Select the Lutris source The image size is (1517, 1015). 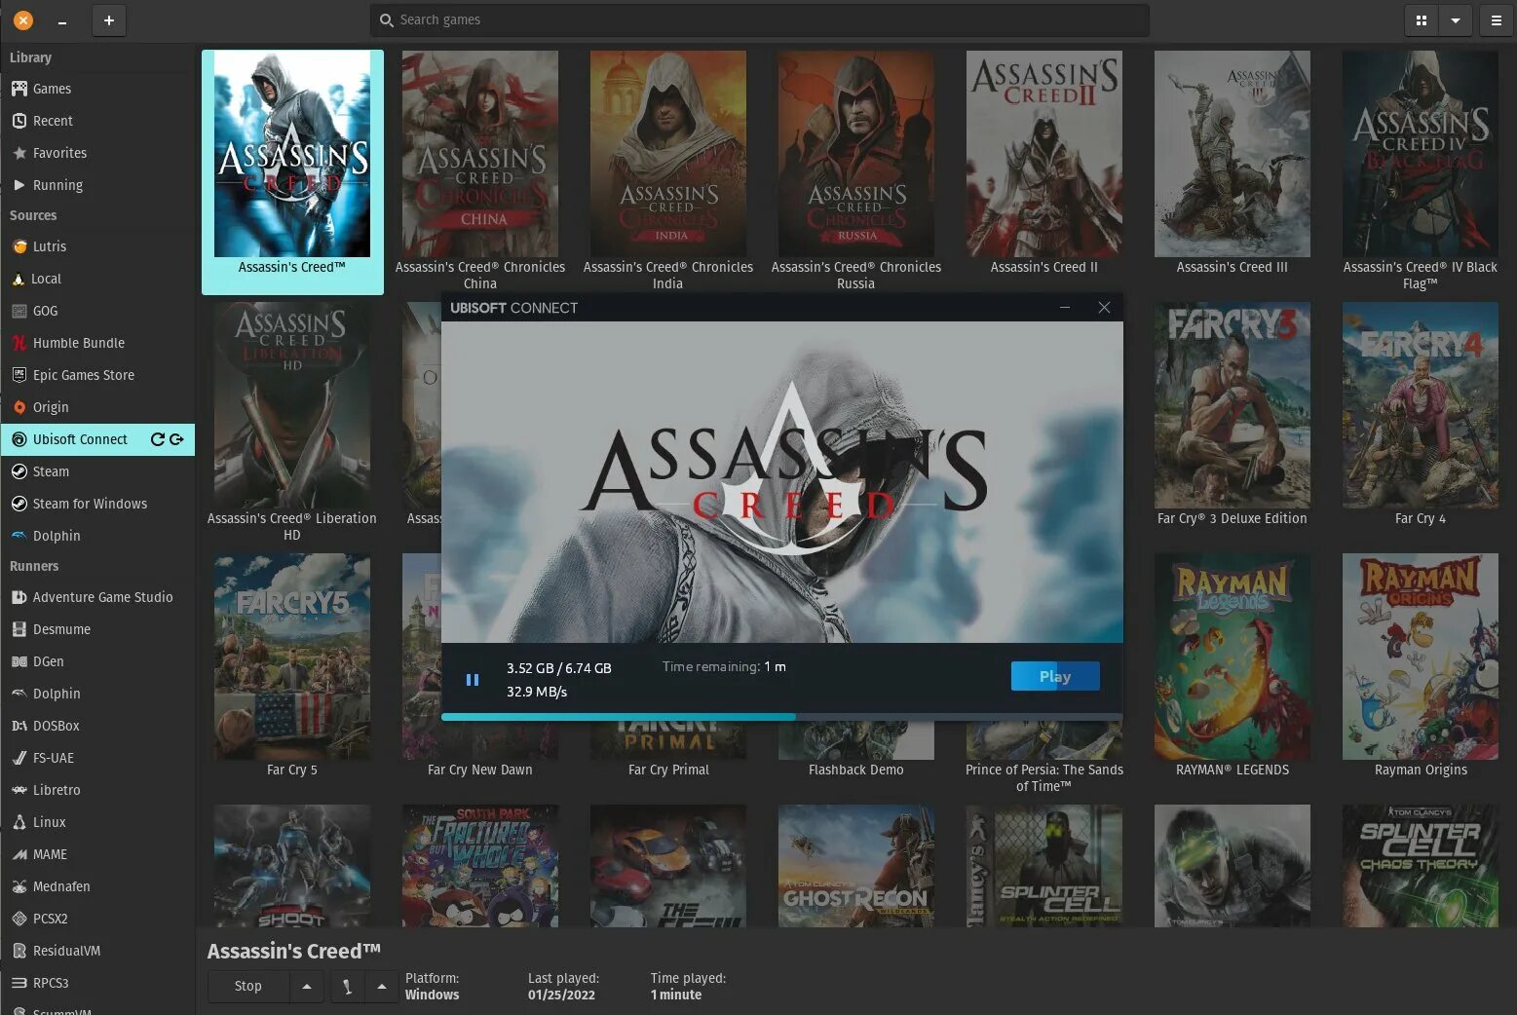coord(97,246)
